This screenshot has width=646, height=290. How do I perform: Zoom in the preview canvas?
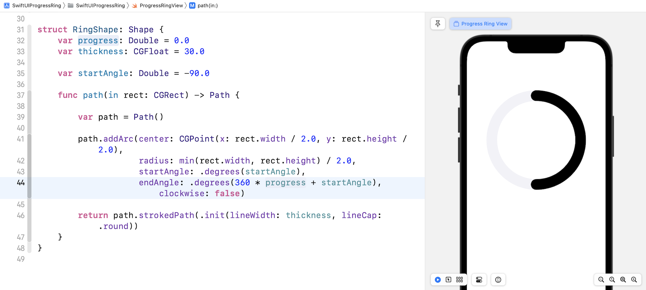[634, 280]
